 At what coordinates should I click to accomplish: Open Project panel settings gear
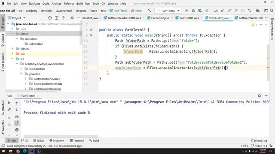(x=72, y=18)
